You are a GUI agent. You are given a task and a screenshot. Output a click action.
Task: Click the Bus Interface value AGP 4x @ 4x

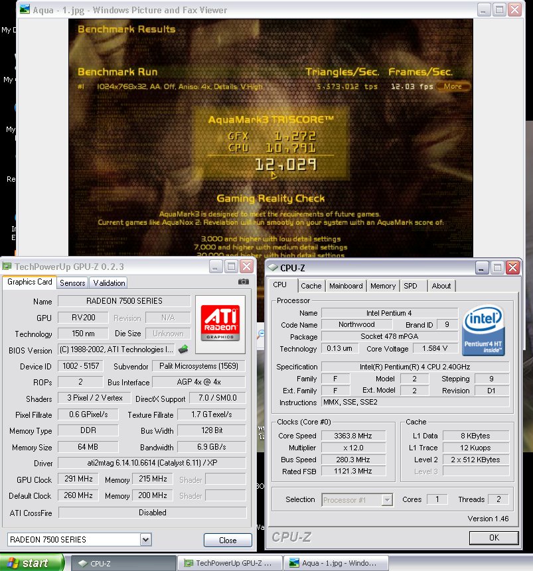point(198,382)
